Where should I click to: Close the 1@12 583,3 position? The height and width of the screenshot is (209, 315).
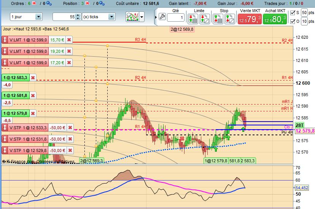tap(33, 78)
